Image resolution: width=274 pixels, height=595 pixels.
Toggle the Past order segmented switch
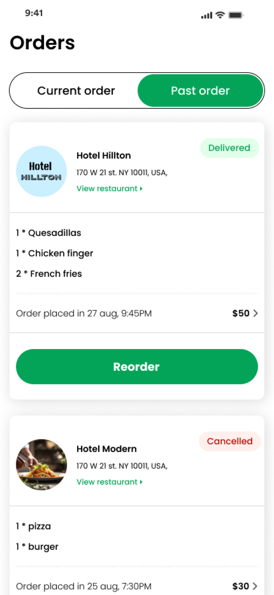tap(200, 90)
